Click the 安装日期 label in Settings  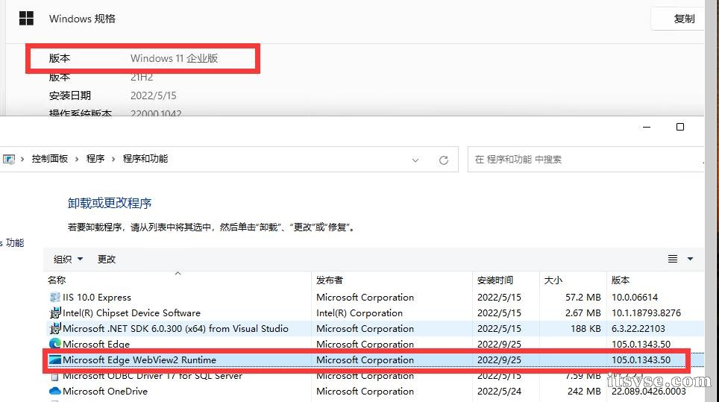[69, 95]
